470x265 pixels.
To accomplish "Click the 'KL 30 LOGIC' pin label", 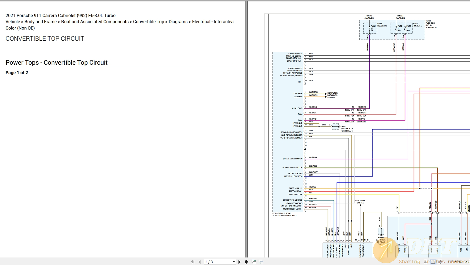I will (x=297, y=108).
